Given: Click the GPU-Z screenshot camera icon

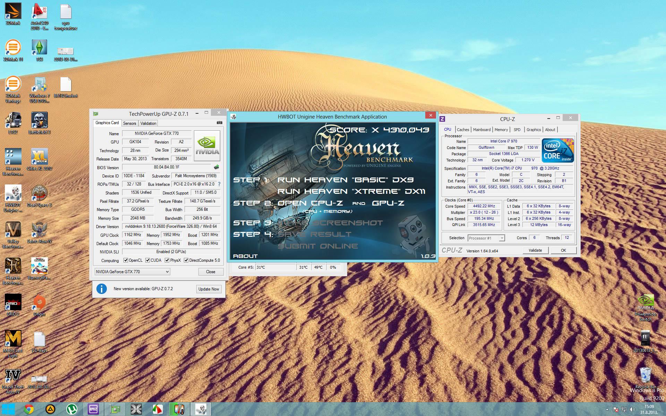Looking at the screenshot, I should [x=219, y=123].
